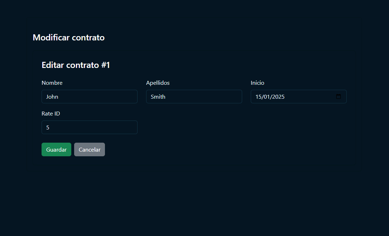Image resolution: width=389 pixels, height=236 pixels.
Task: Click the gray Cancelar button
Action: point(90,149)
